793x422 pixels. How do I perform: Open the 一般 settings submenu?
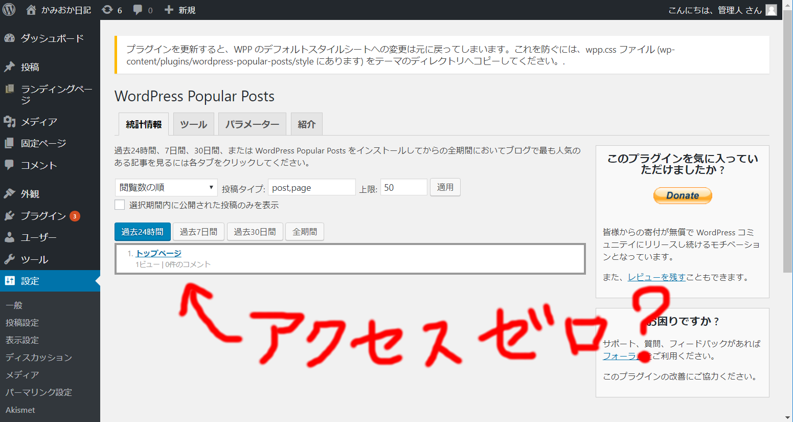point(14,305)
